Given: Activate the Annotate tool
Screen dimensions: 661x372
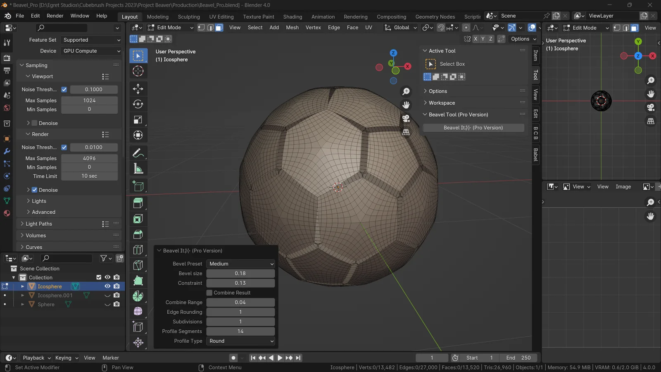Looking at the screenshot, I should point(138,153).
